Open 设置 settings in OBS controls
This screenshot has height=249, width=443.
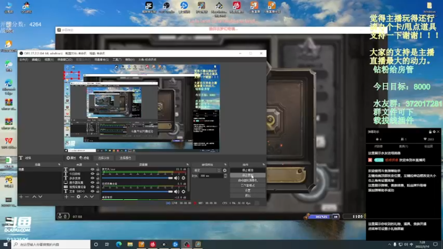pos(248,190)
